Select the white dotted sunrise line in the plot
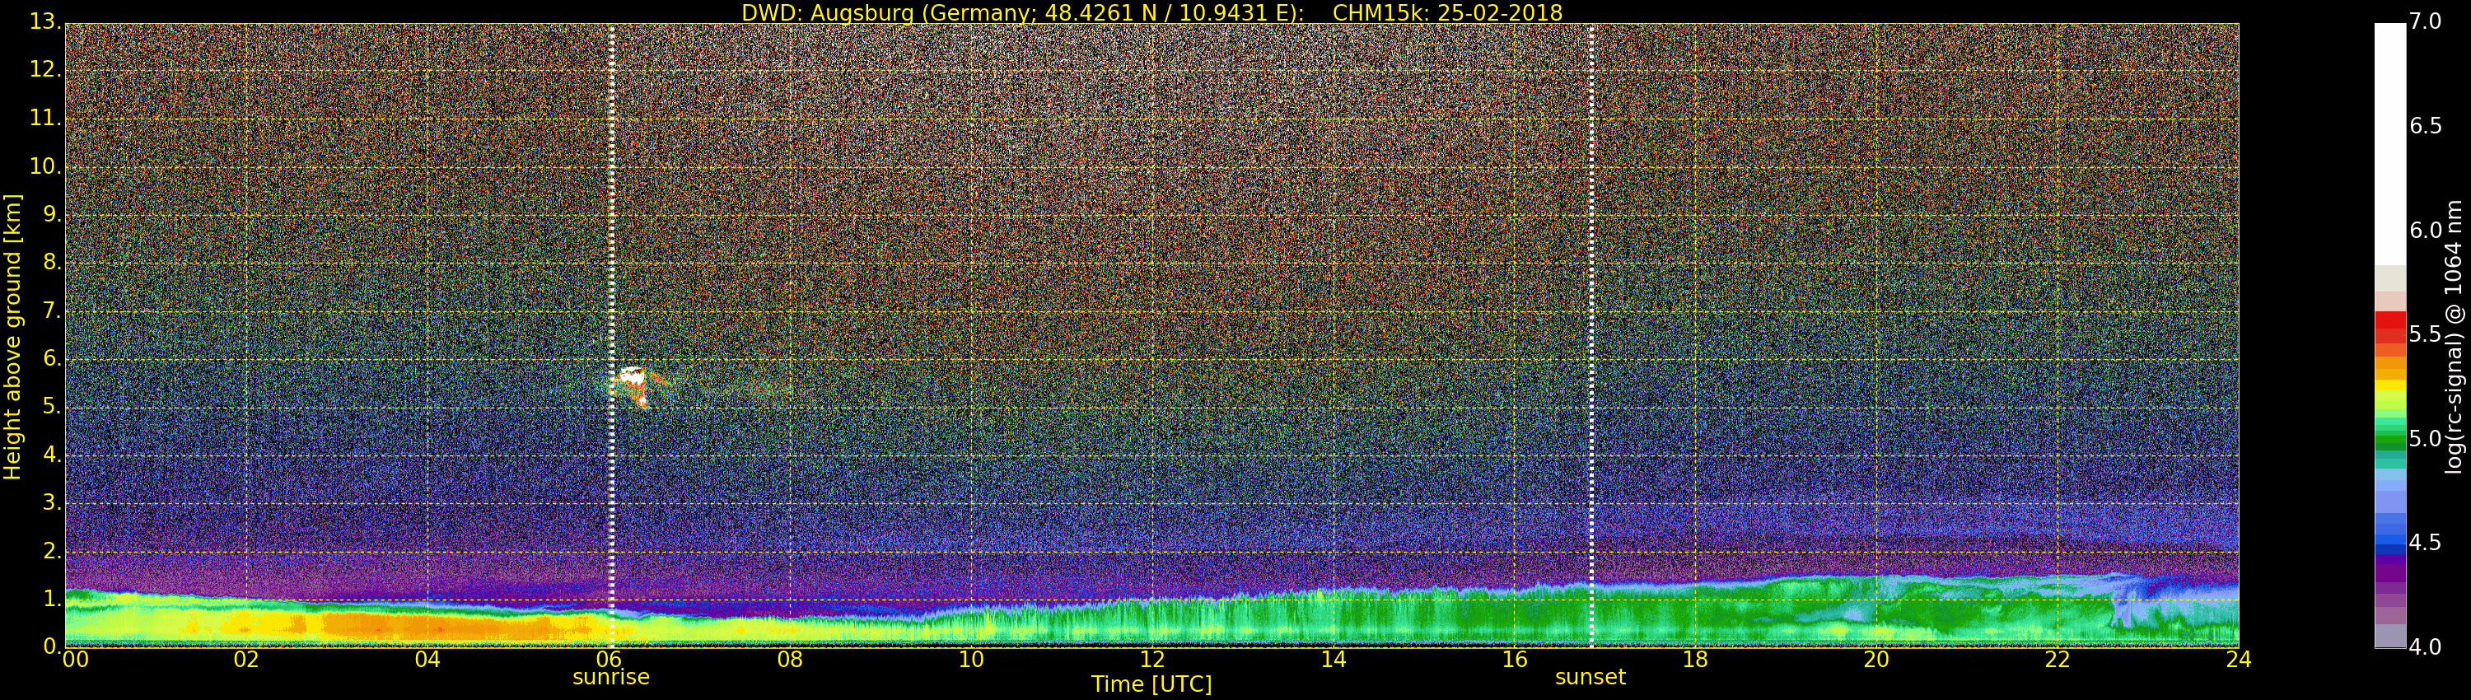Image resolution: width=2471 pixels, height=700 pixels. pos(611,334)
